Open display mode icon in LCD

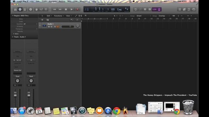pos(87,9)
